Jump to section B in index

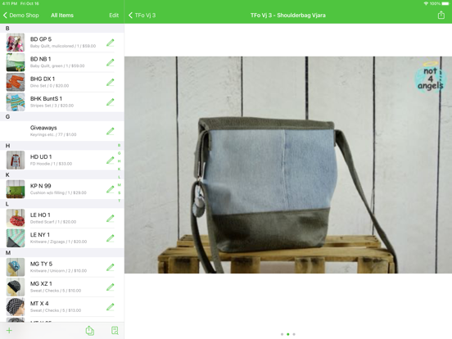119,145
